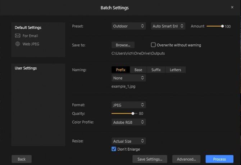This screenshot has width=241, height=165.
Task: Go Back to the previous screen
Action: click(x=22, y=159)
